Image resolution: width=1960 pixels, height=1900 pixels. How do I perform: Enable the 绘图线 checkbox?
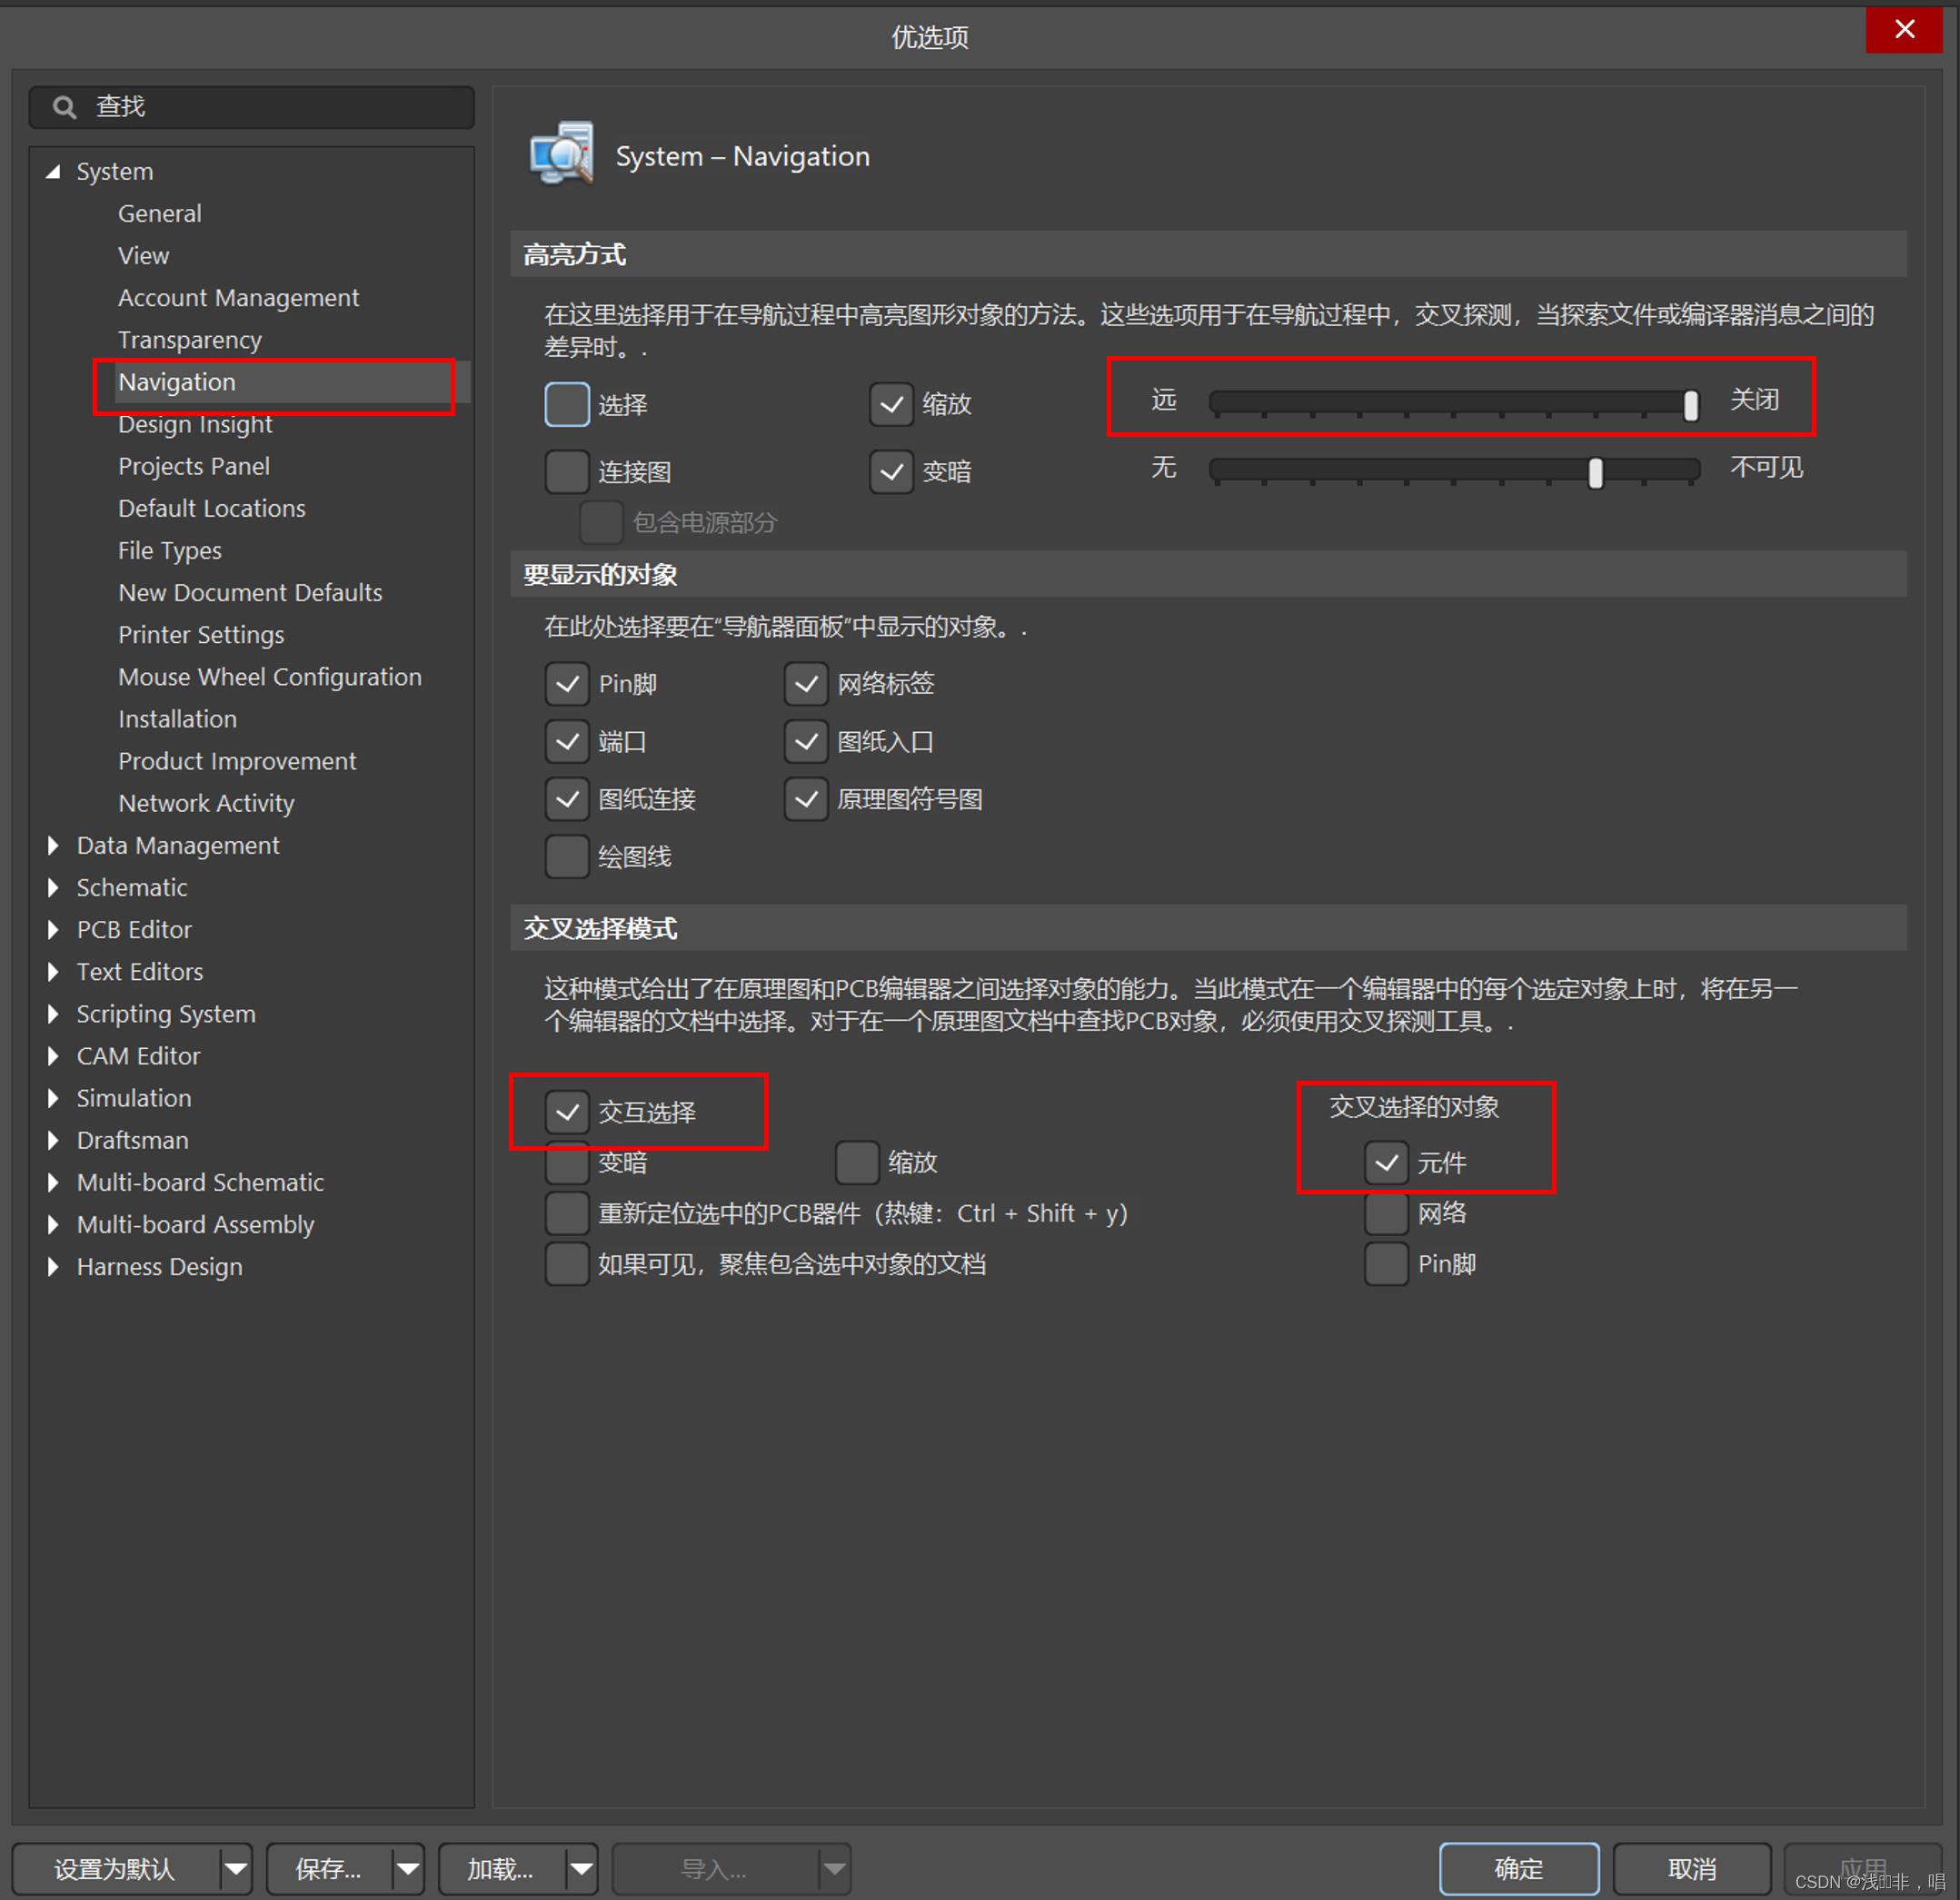click(567, 856)
